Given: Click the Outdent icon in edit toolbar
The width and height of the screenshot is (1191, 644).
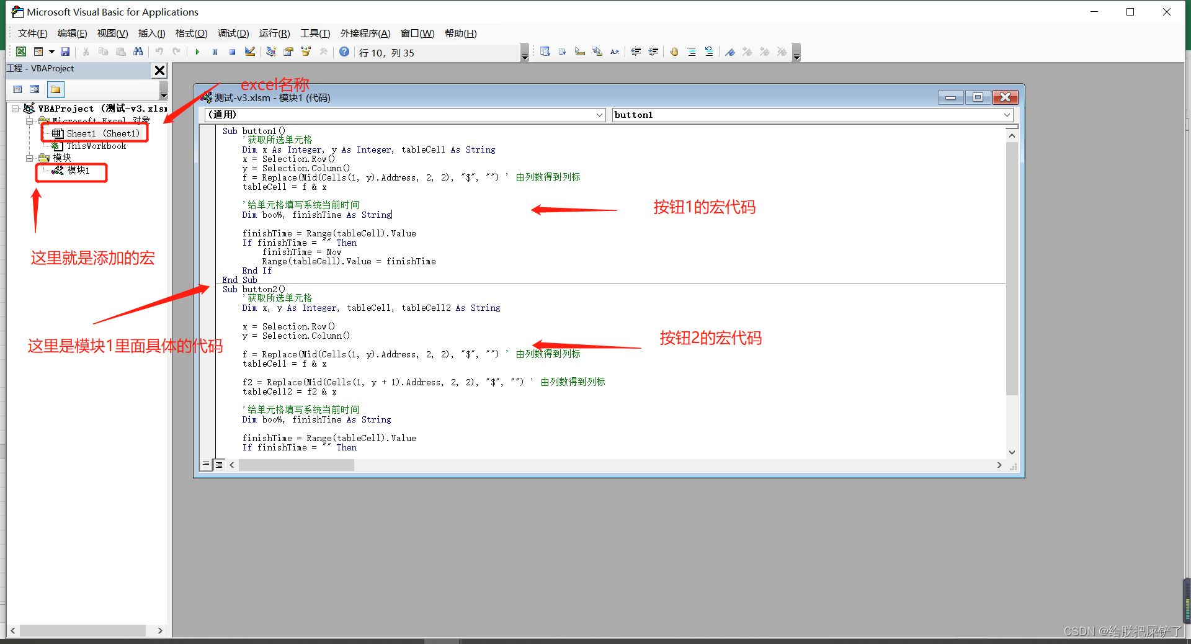Looking at the screenshot, I should coord(653,52).
